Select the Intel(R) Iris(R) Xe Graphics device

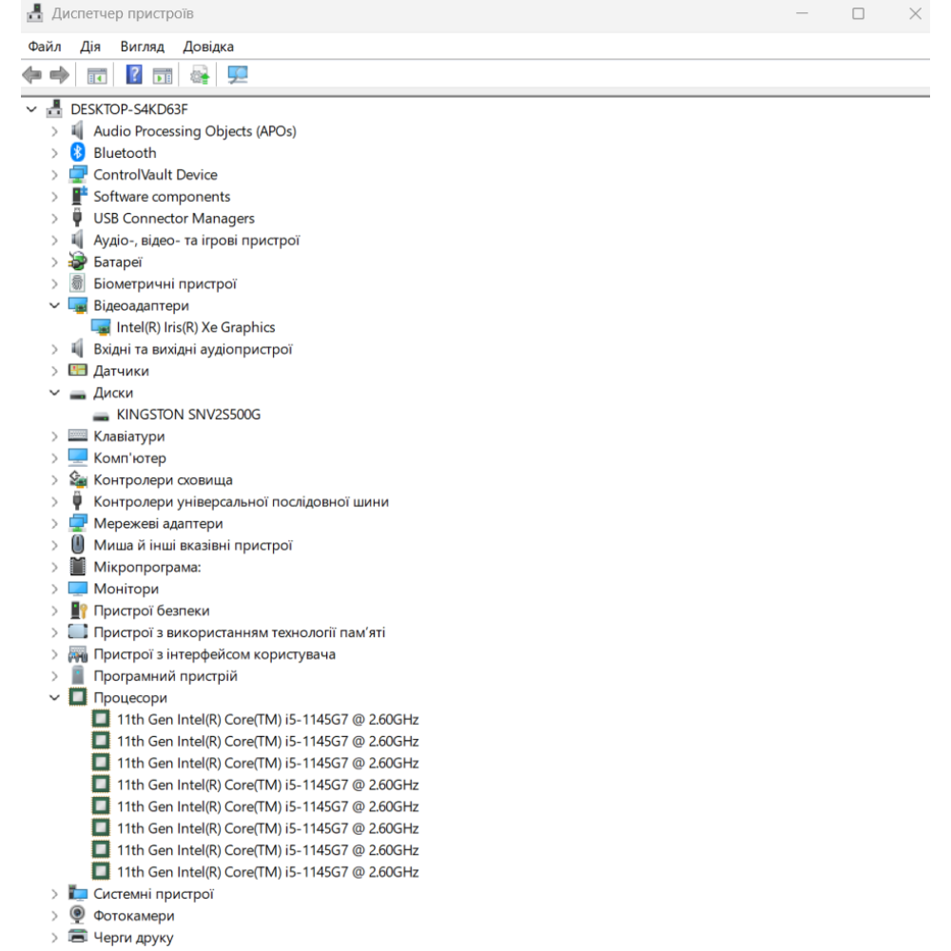tap(195, 327)
